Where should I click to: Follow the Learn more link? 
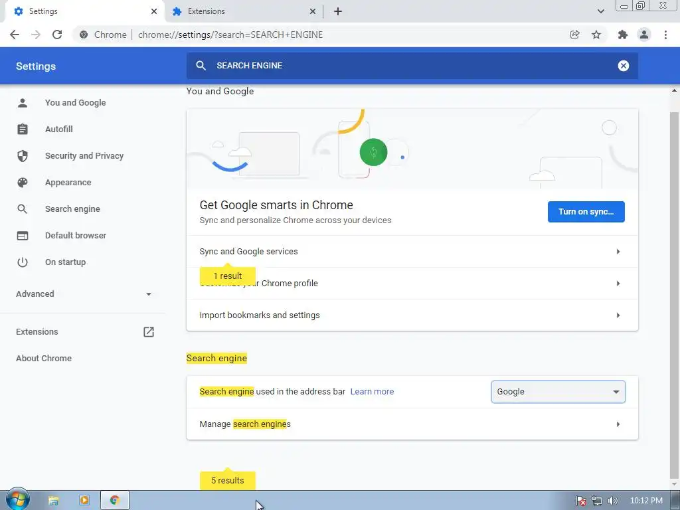pyautogui.click(x=372, y=392)
